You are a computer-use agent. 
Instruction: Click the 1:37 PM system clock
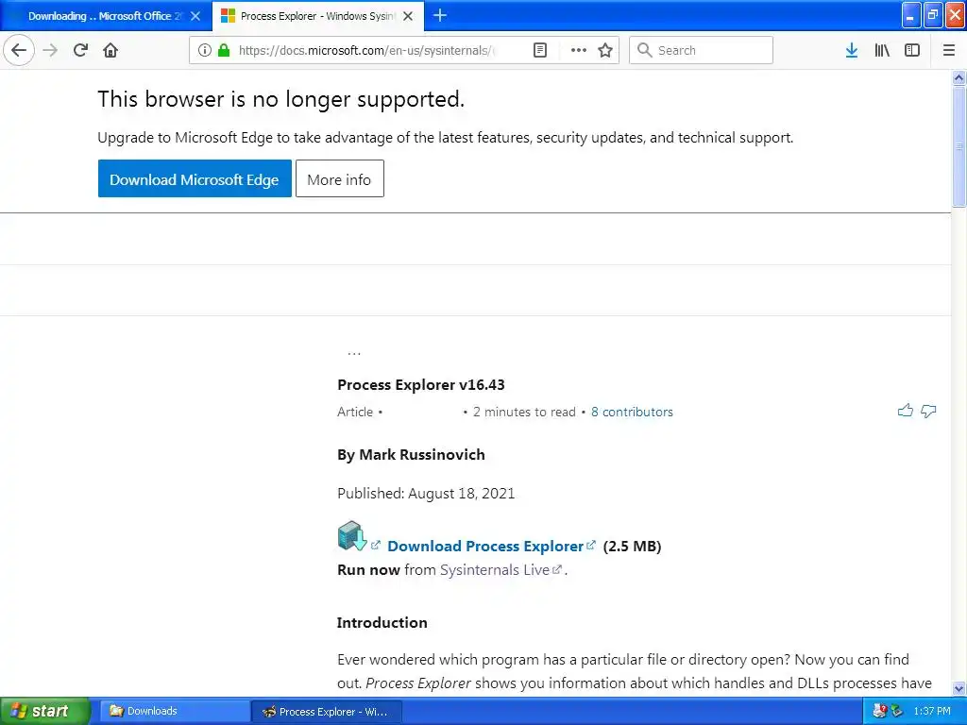pos(932,711)
